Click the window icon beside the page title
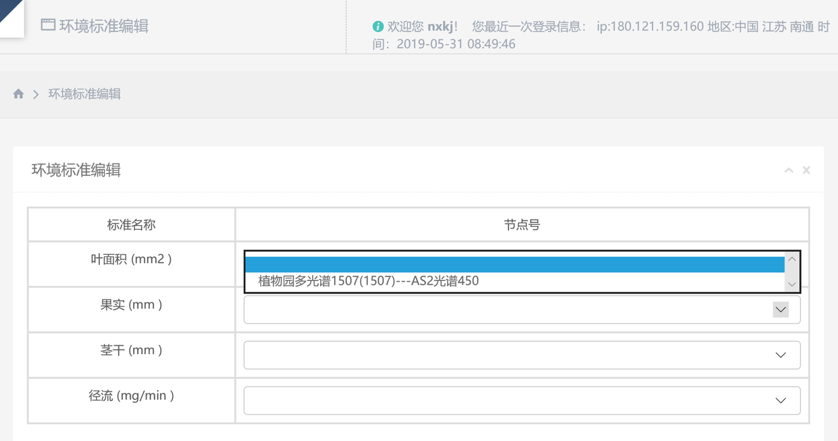838x441 pixels. [x=48, y=25]
